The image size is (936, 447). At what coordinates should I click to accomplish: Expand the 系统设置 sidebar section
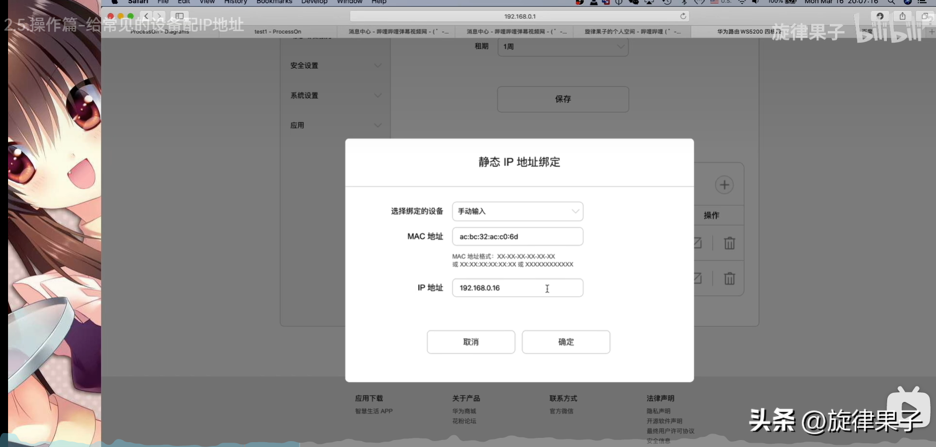[335, 96]
